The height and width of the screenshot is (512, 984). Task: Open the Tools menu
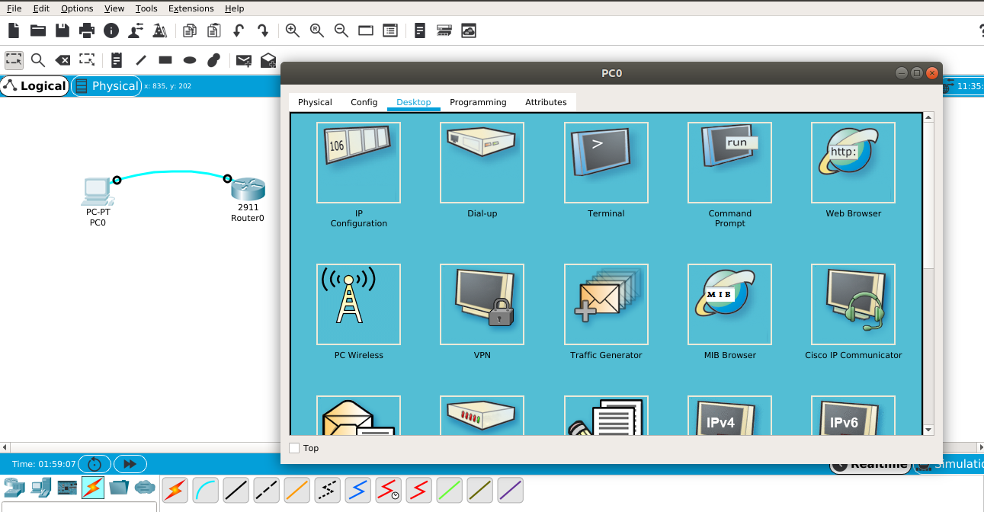click(146, 8)
